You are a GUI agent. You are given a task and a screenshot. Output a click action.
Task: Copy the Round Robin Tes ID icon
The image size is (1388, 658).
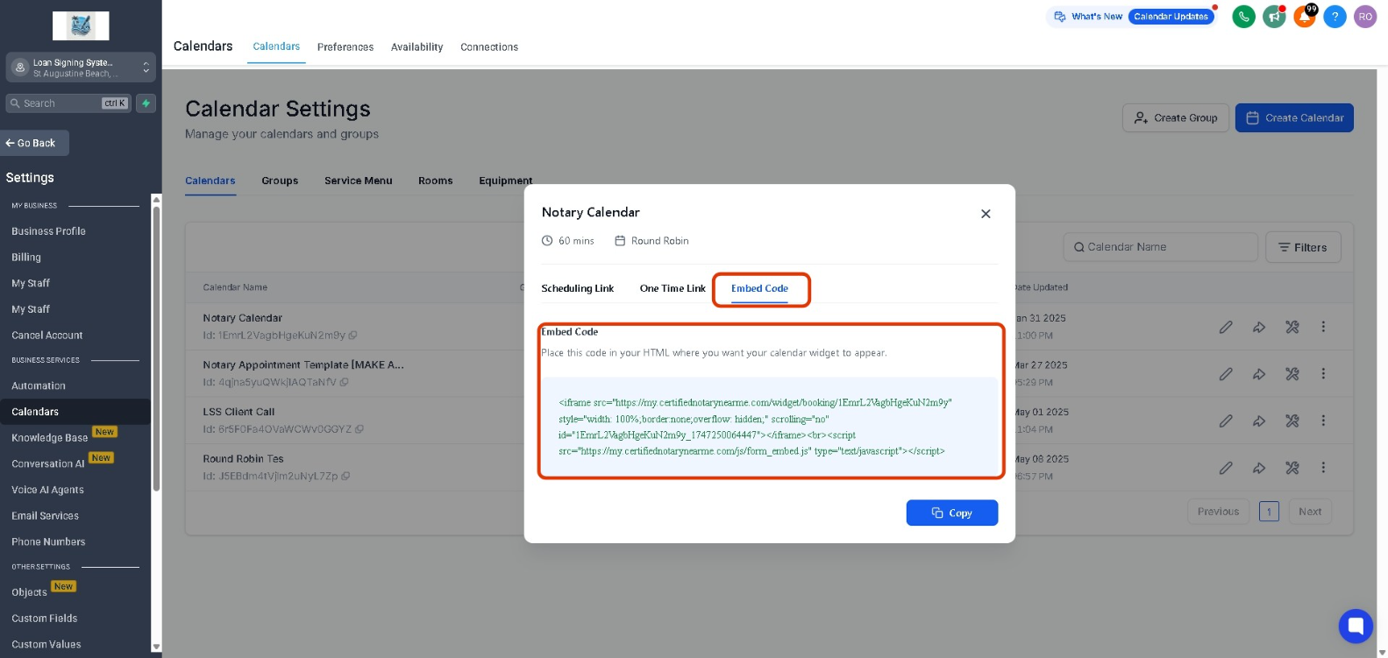(x=345, y=477)
